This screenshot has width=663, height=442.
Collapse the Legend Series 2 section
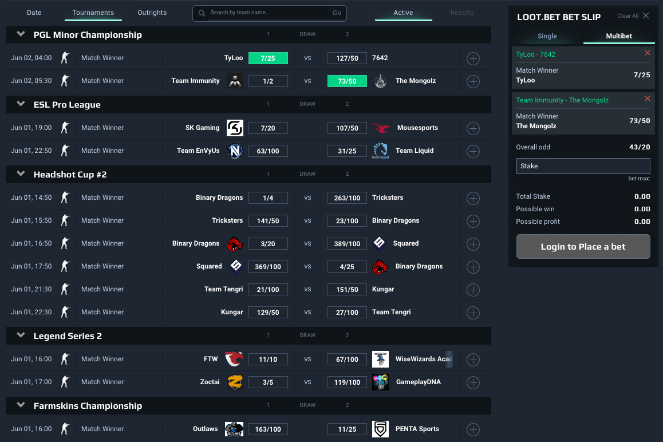coord(21,336)
